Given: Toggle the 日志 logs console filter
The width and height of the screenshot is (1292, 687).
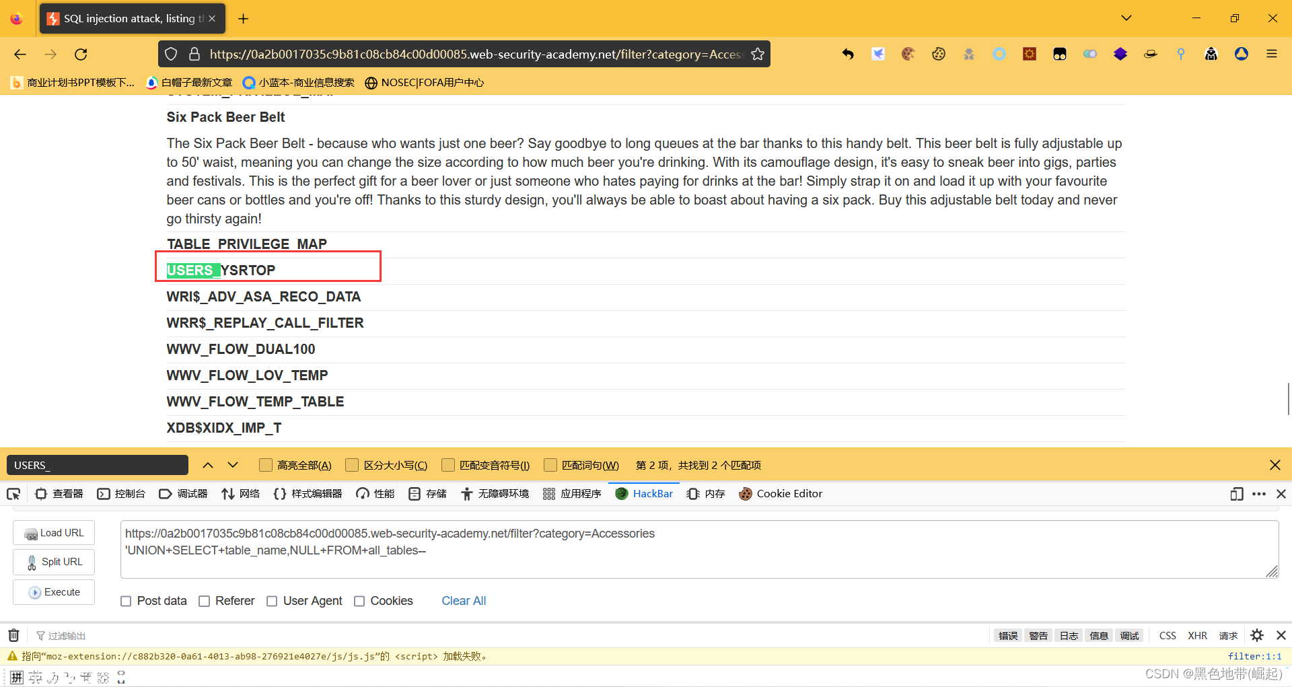Looking at the screenshot, I should (x=1069, y=636).
